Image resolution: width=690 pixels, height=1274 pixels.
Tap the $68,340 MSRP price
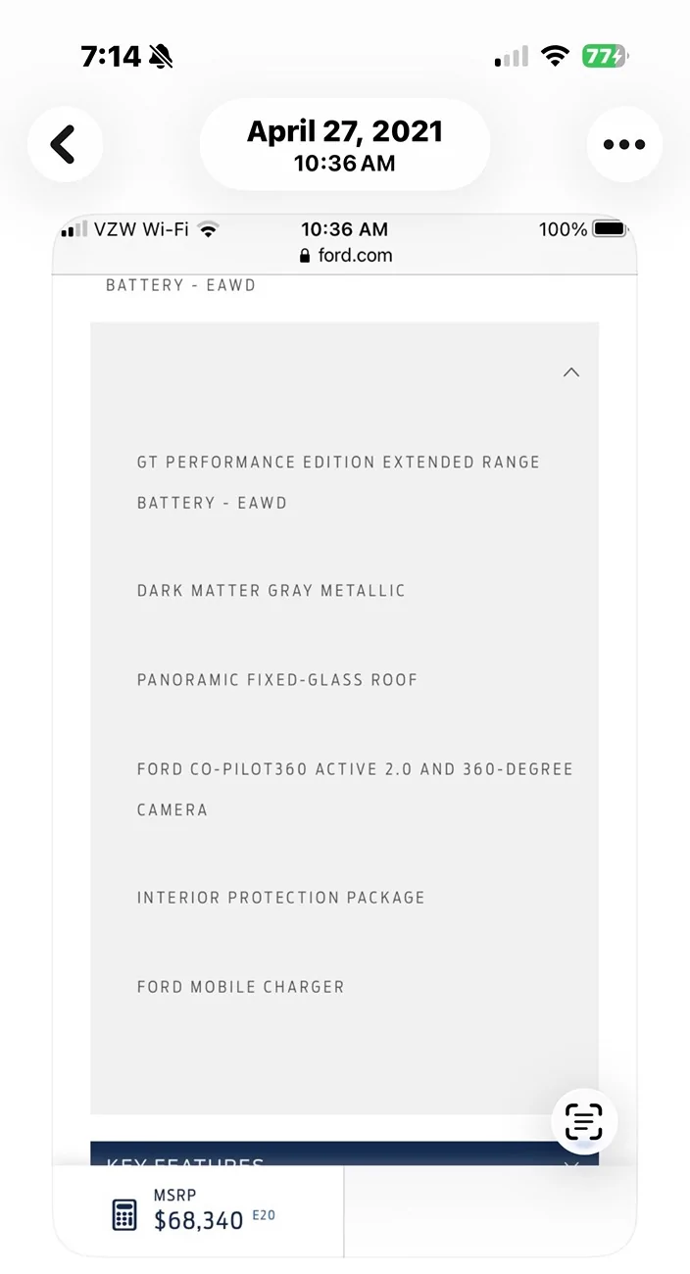pos(199,1221)
